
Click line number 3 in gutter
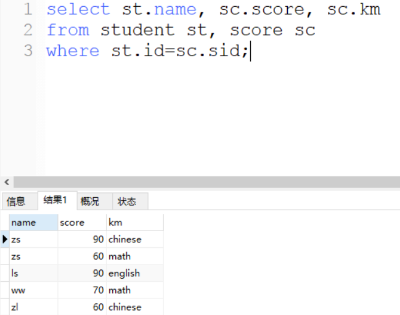pyautogui.click(x=28, y=51)
